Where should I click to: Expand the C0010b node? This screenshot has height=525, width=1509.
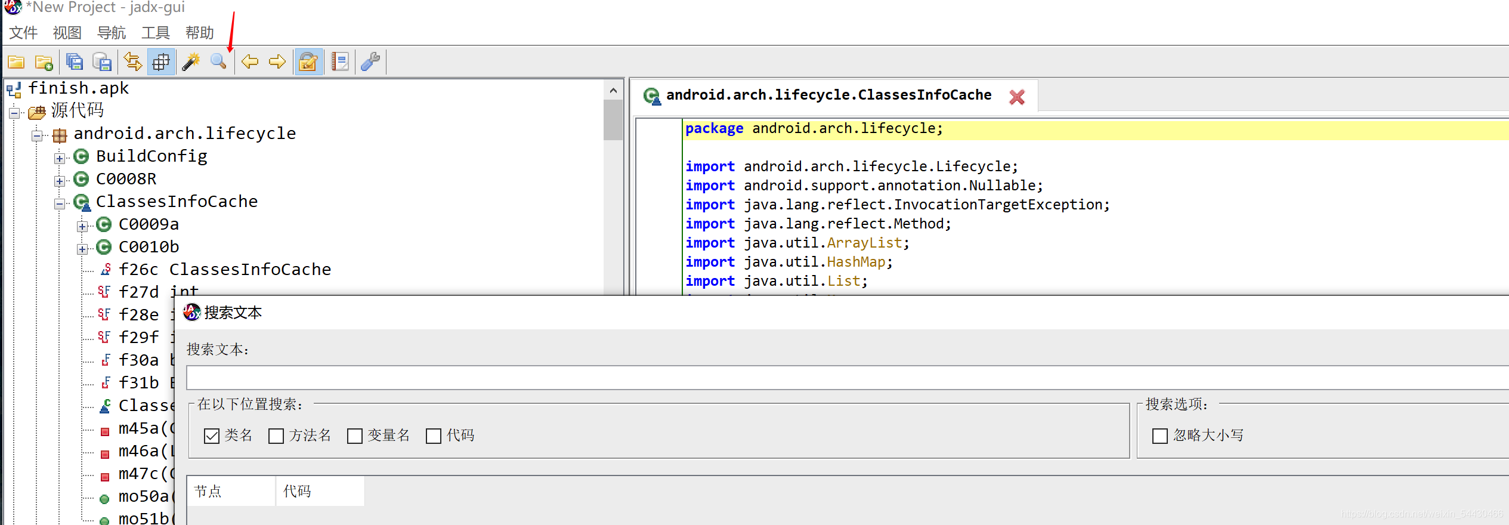82,249
